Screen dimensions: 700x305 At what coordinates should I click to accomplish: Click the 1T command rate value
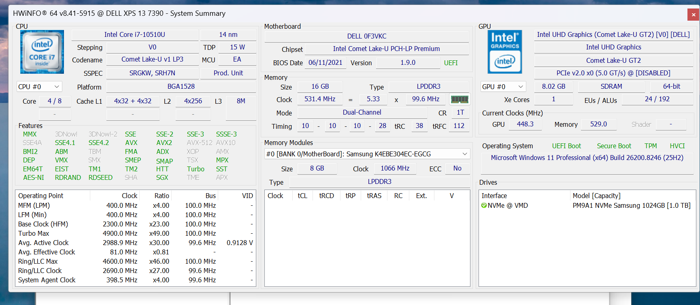pyautogui.click(x=460, y=113)
